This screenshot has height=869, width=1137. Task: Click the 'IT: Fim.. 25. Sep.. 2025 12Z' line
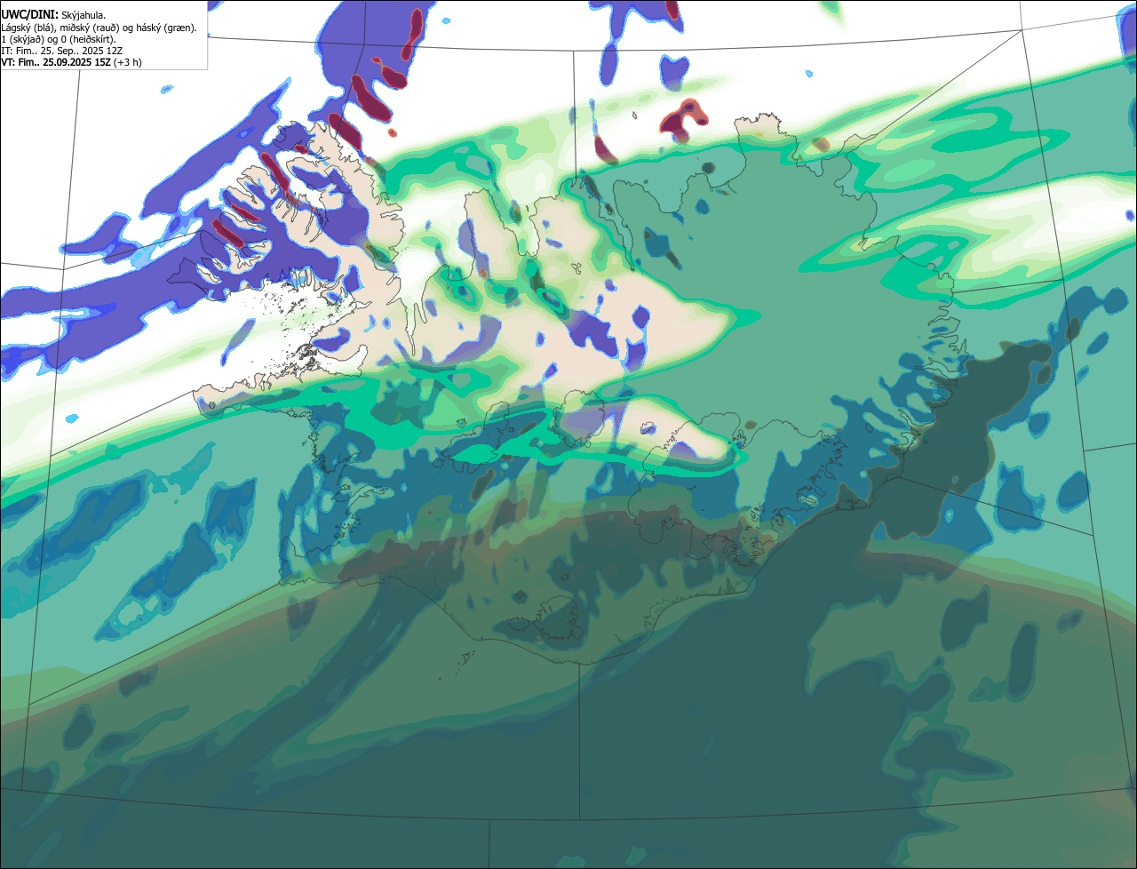coord(62,51)
